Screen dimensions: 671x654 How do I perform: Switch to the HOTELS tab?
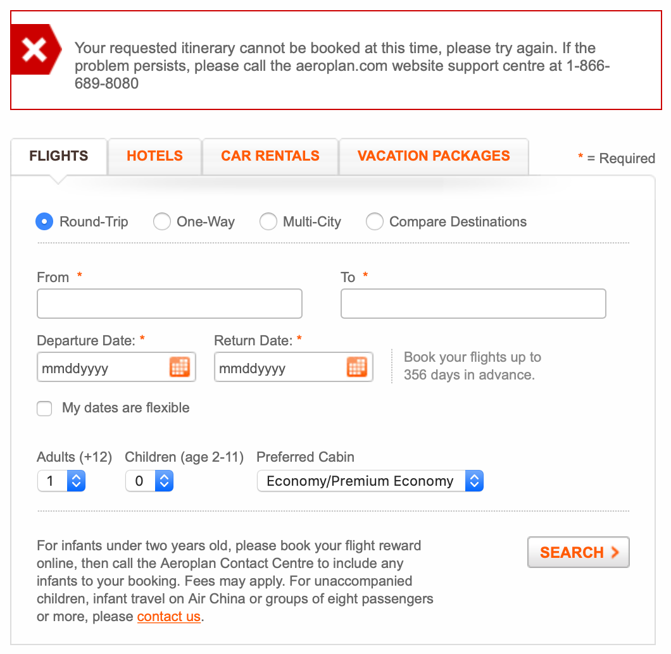pyautogui.click(x=154, y=156)
